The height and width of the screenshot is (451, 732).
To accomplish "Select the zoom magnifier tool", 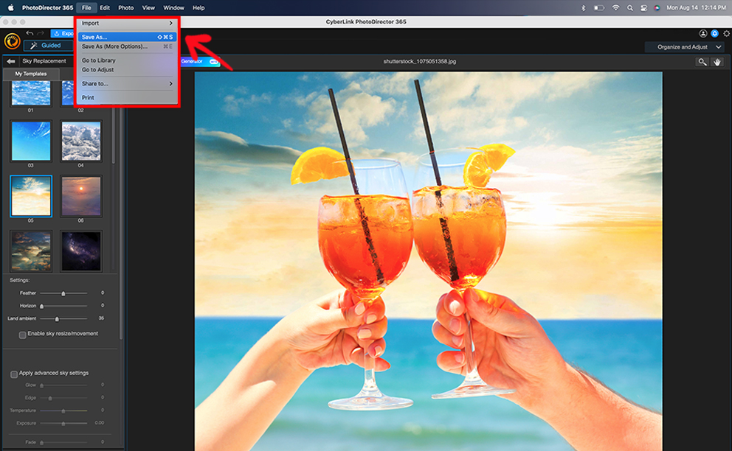I will (x=702, y=62).
